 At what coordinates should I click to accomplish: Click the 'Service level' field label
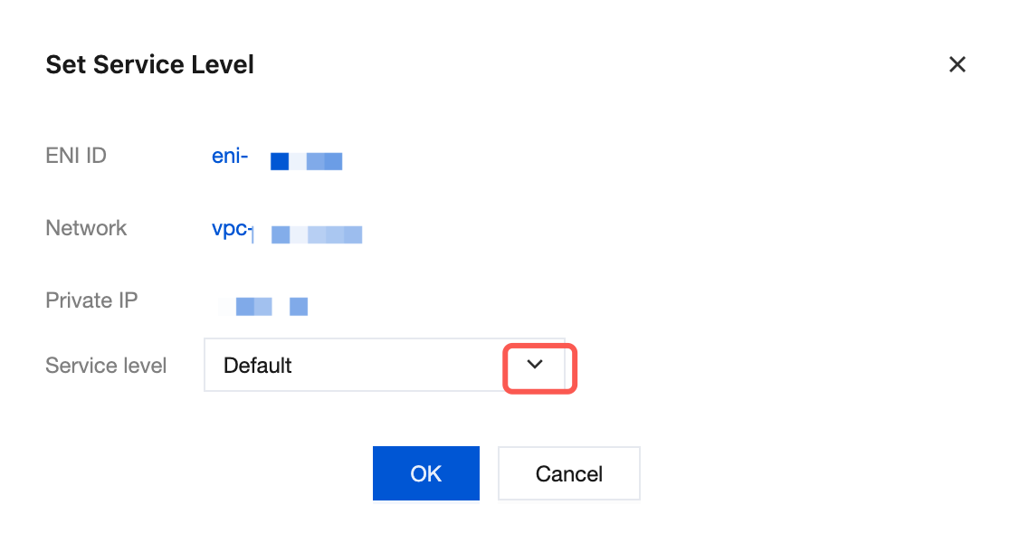point(106,366)
